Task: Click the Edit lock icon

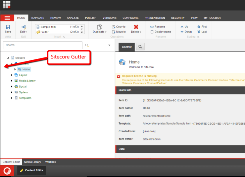Action: click(x=23, y=27)
